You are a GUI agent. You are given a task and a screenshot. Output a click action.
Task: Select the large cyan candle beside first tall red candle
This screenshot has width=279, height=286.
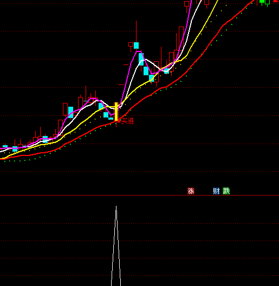point(70,112)
